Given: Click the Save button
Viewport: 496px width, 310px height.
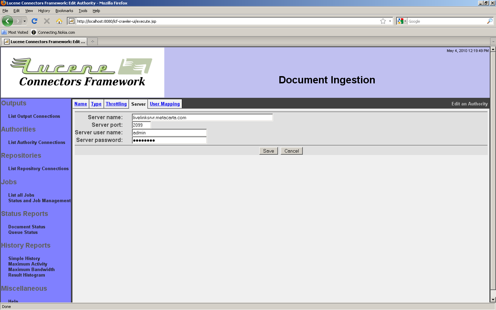Looking at the screenshot, I should pyautogui.click(x=268, y=151).
